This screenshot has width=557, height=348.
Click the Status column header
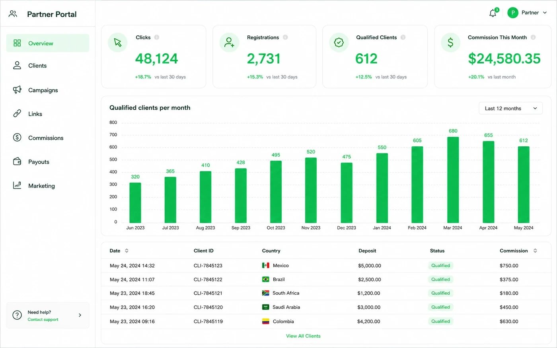(437, 251)
